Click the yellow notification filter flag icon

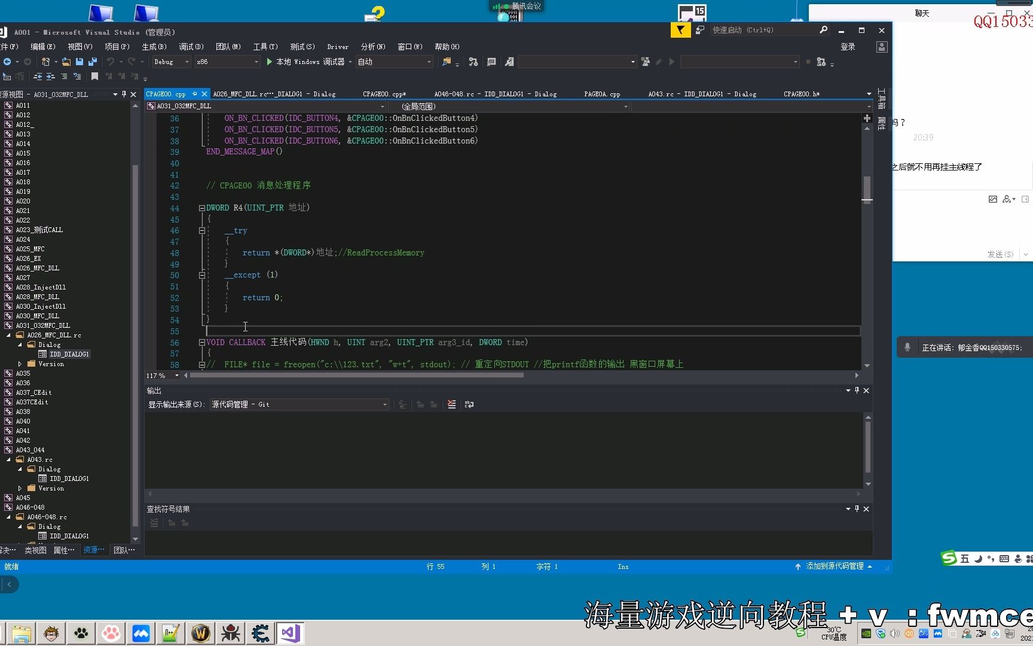point(680,30)
